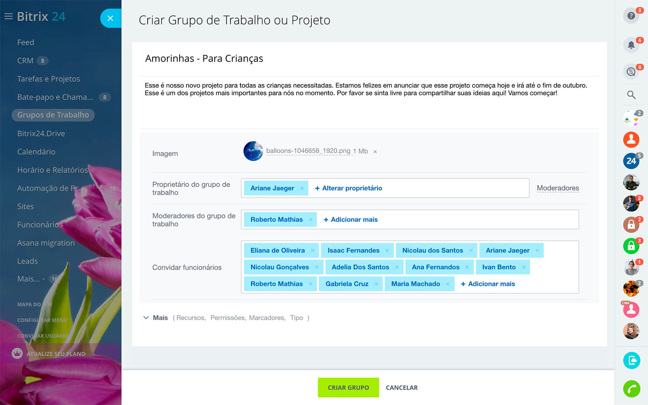Screen dimensions: 648x405
Task: Open the notifications bell icon
Action: [631, 45]
